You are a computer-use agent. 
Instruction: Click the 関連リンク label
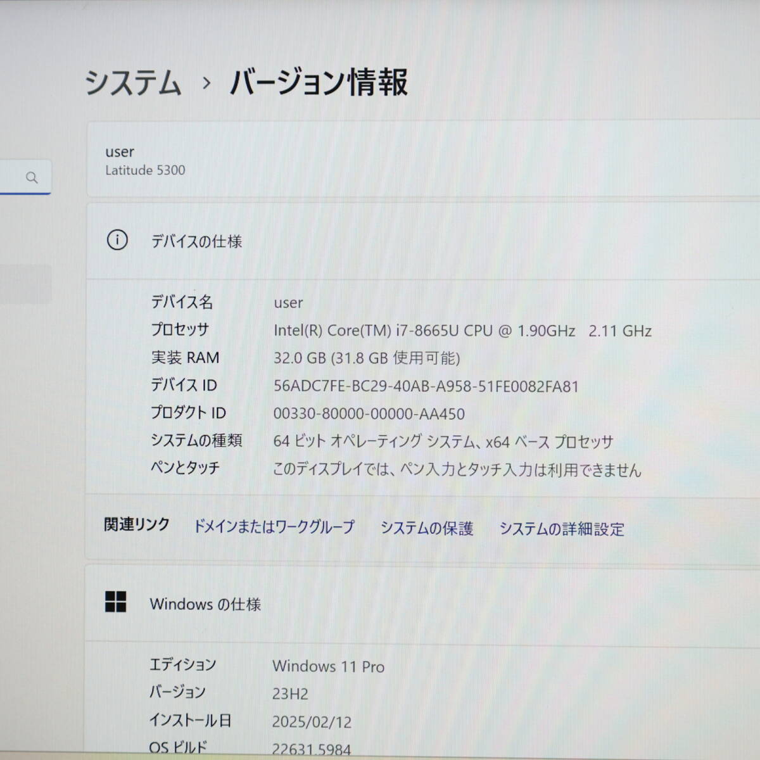(137, 524)
